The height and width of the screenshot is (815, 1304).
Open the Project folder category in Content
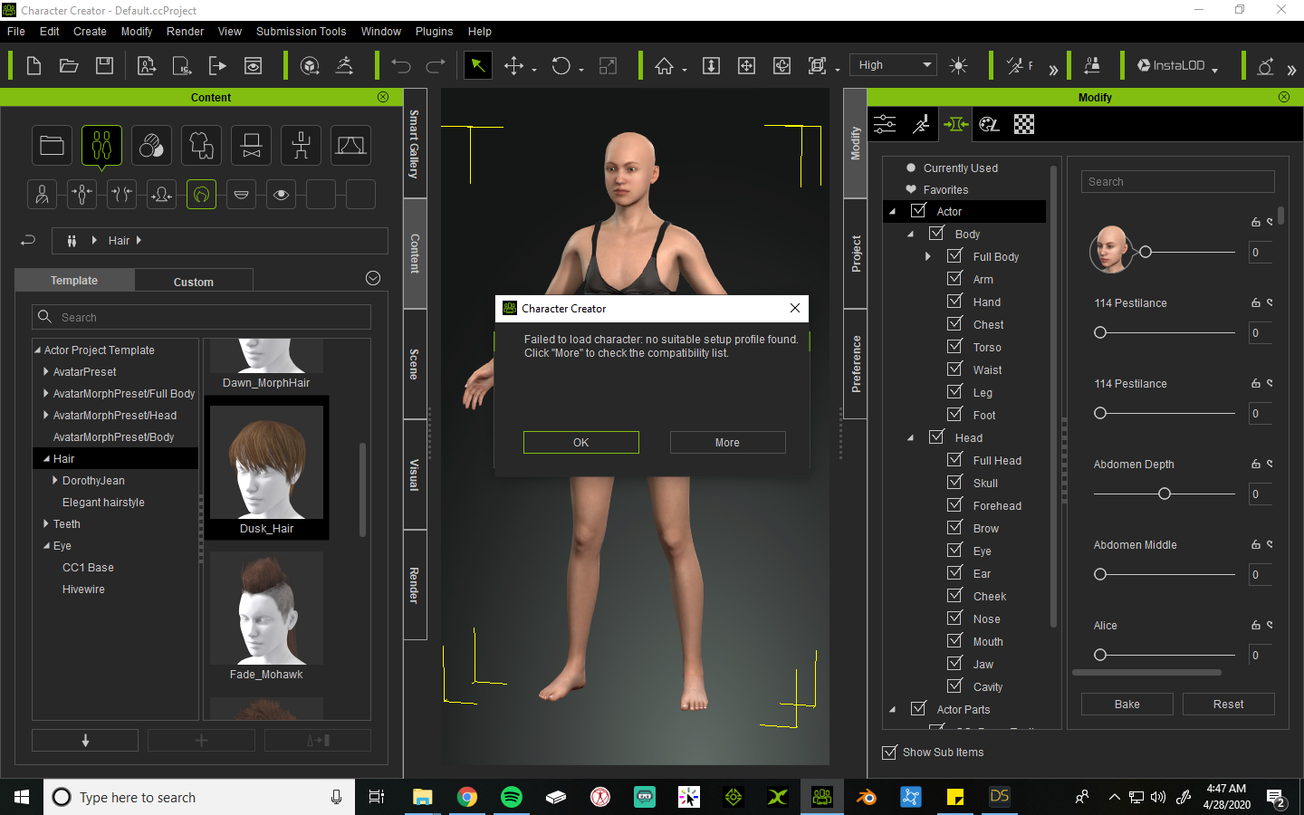click(x=53, y=145)
